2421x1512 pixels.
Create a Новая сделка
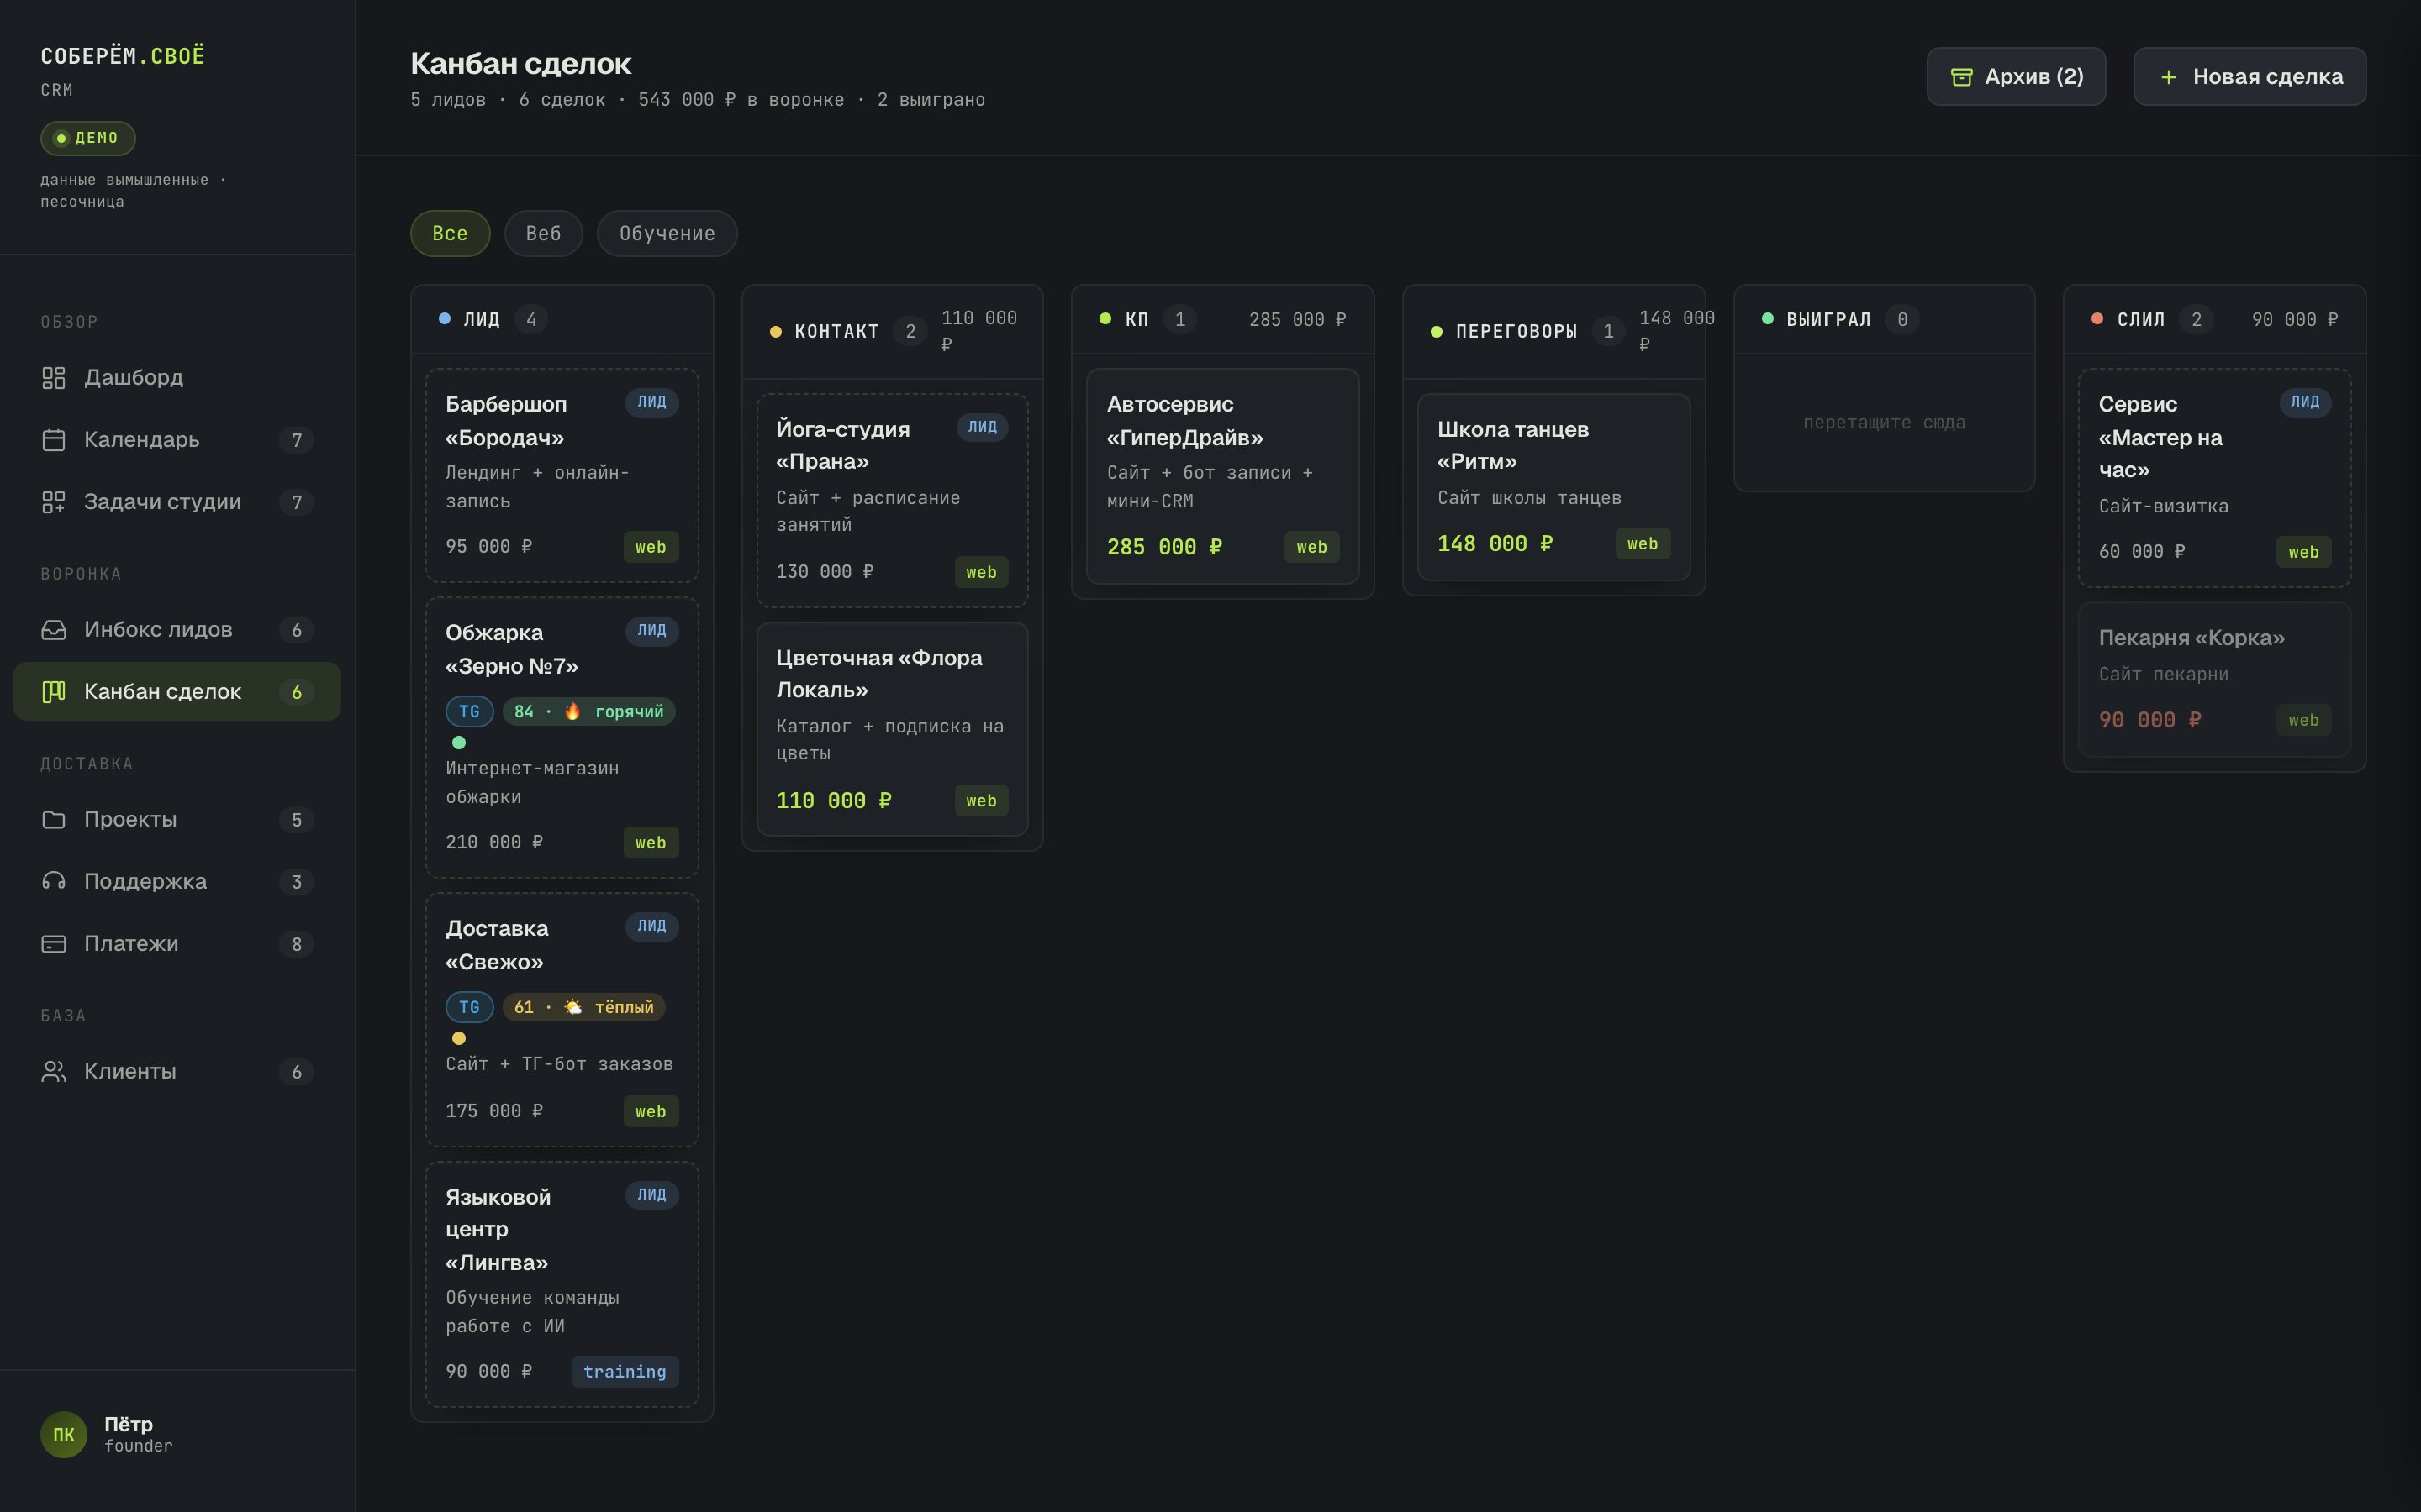click(2250, 77)
